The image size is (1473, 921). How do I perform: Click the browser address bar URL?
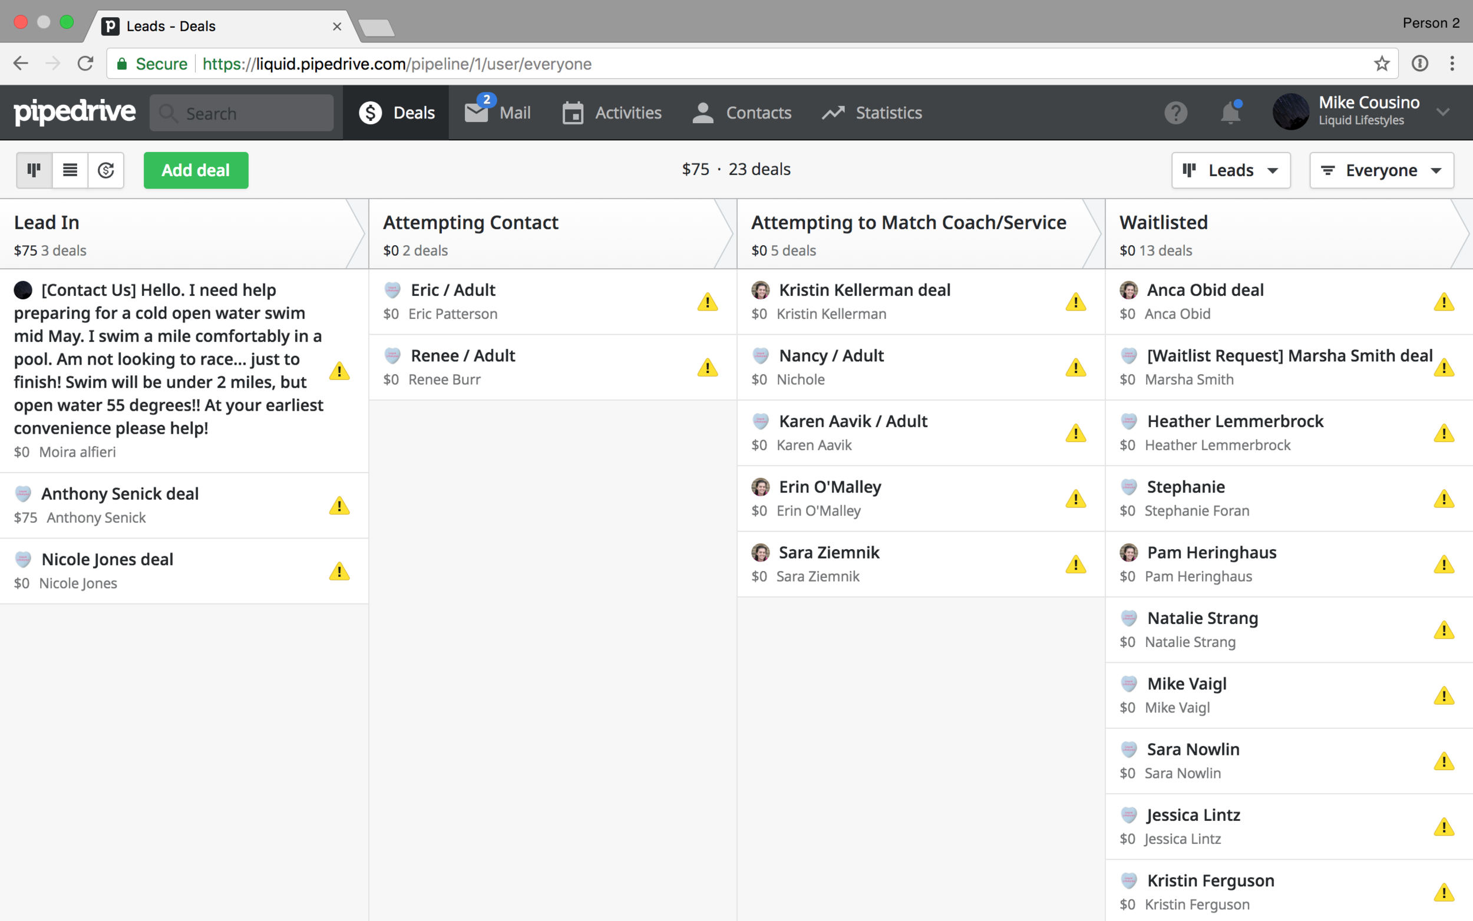coord(397,64)
